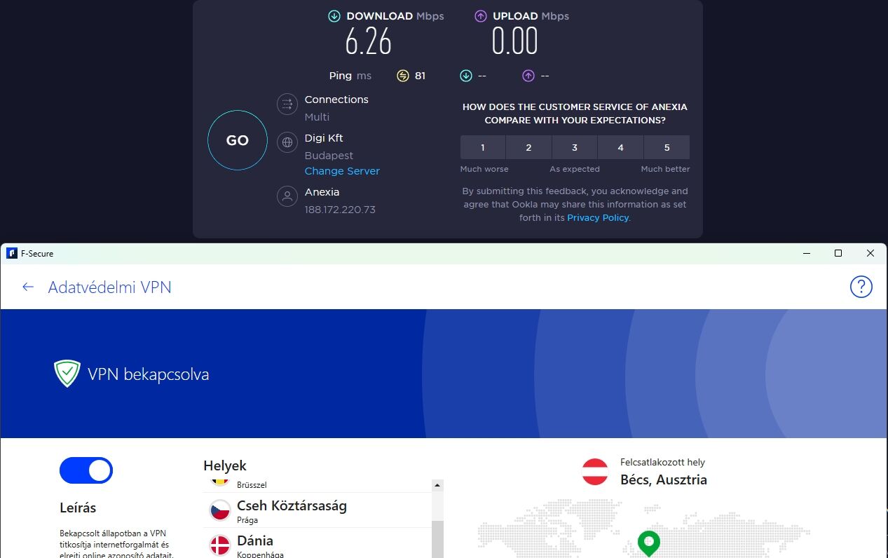Open the Privacy Policy link
This screenshot has height=558, width=888.
click(x=598, y=218)
